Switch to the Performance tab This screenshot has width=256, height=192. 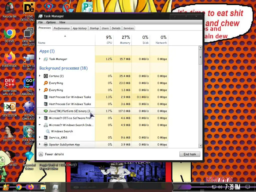[x=62, y=28]
